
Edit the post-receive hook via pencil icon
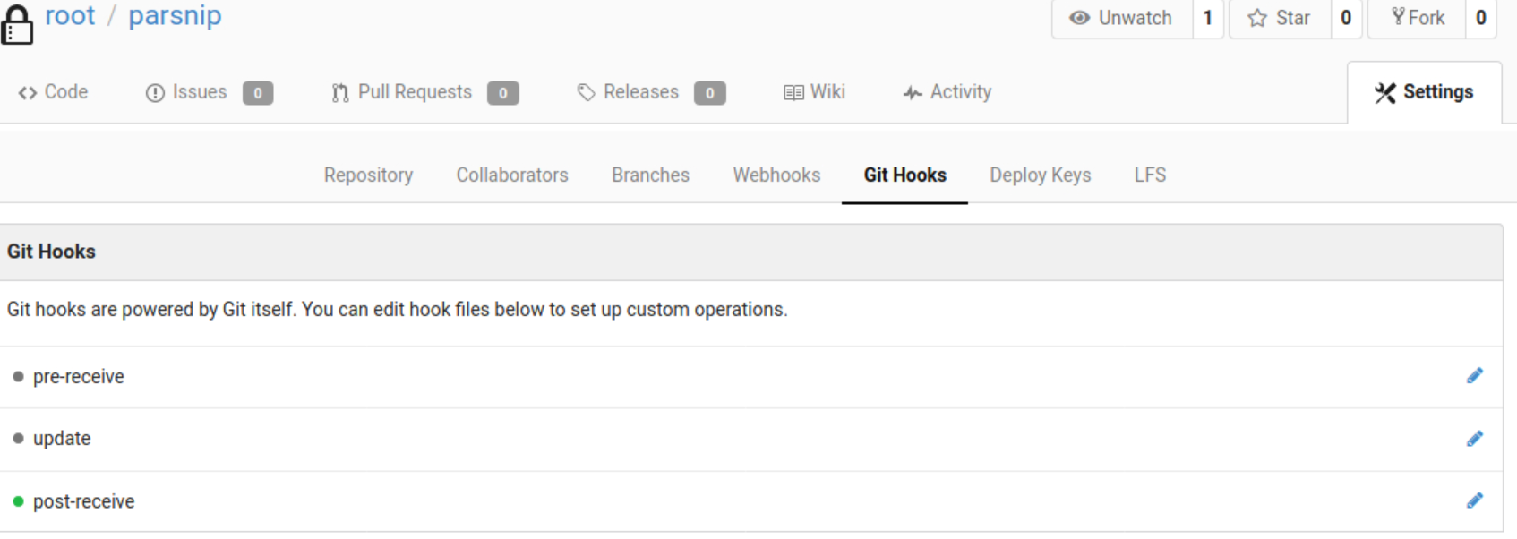pyautogui.click(x=1474, y=501)
